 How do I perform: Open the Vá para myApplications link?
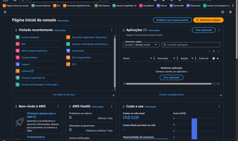(x=171, y=95)
